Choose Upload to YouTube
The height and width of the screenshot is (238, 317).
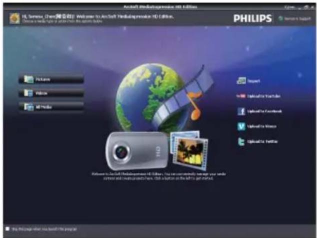click(258, 96)
